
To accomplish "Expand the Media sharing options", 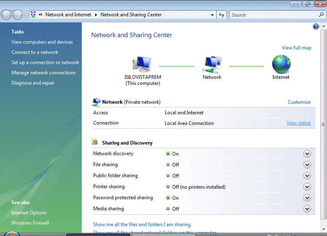I will [307, 209].
